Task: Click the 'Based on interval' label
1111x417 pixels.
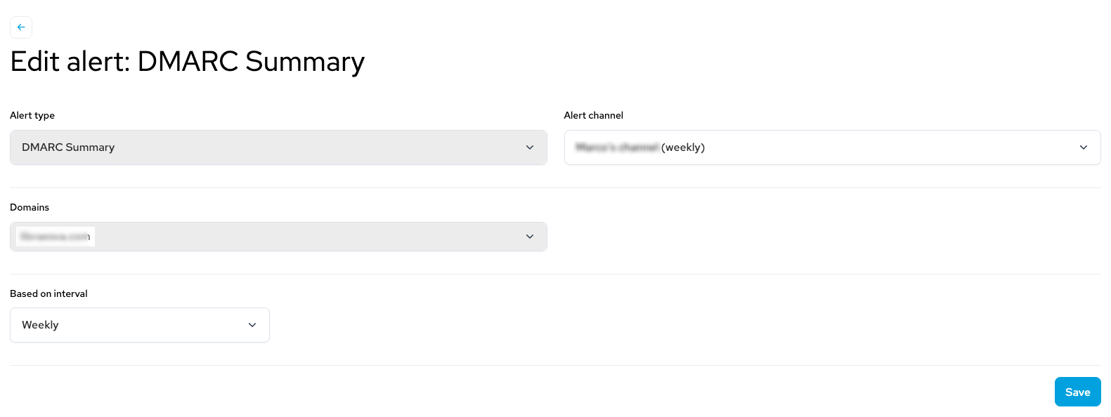Action: [48, 293]
